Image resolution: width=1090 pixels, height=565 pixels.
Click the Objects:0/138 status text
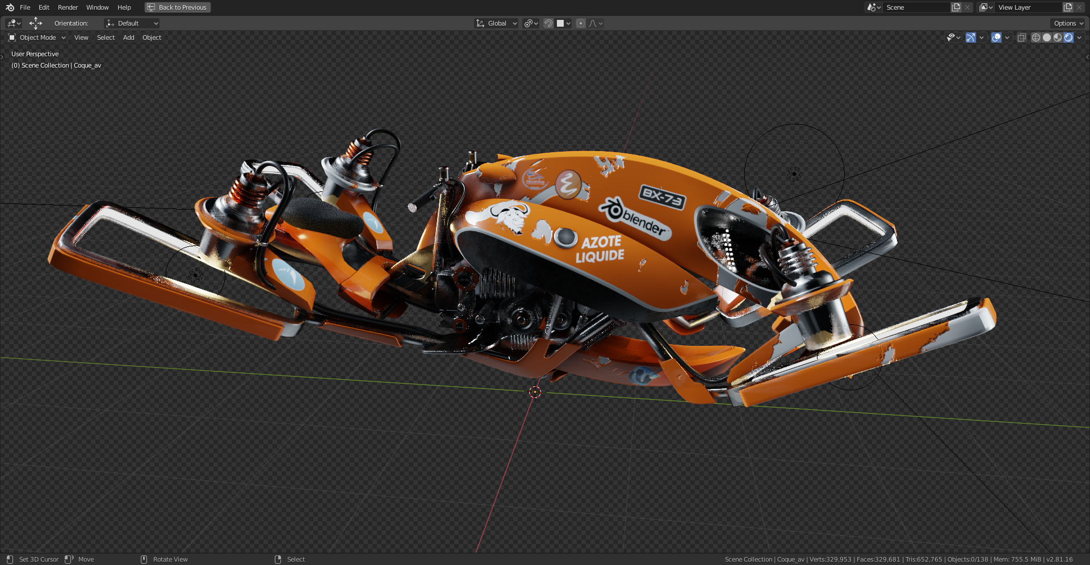pos(968,559)
